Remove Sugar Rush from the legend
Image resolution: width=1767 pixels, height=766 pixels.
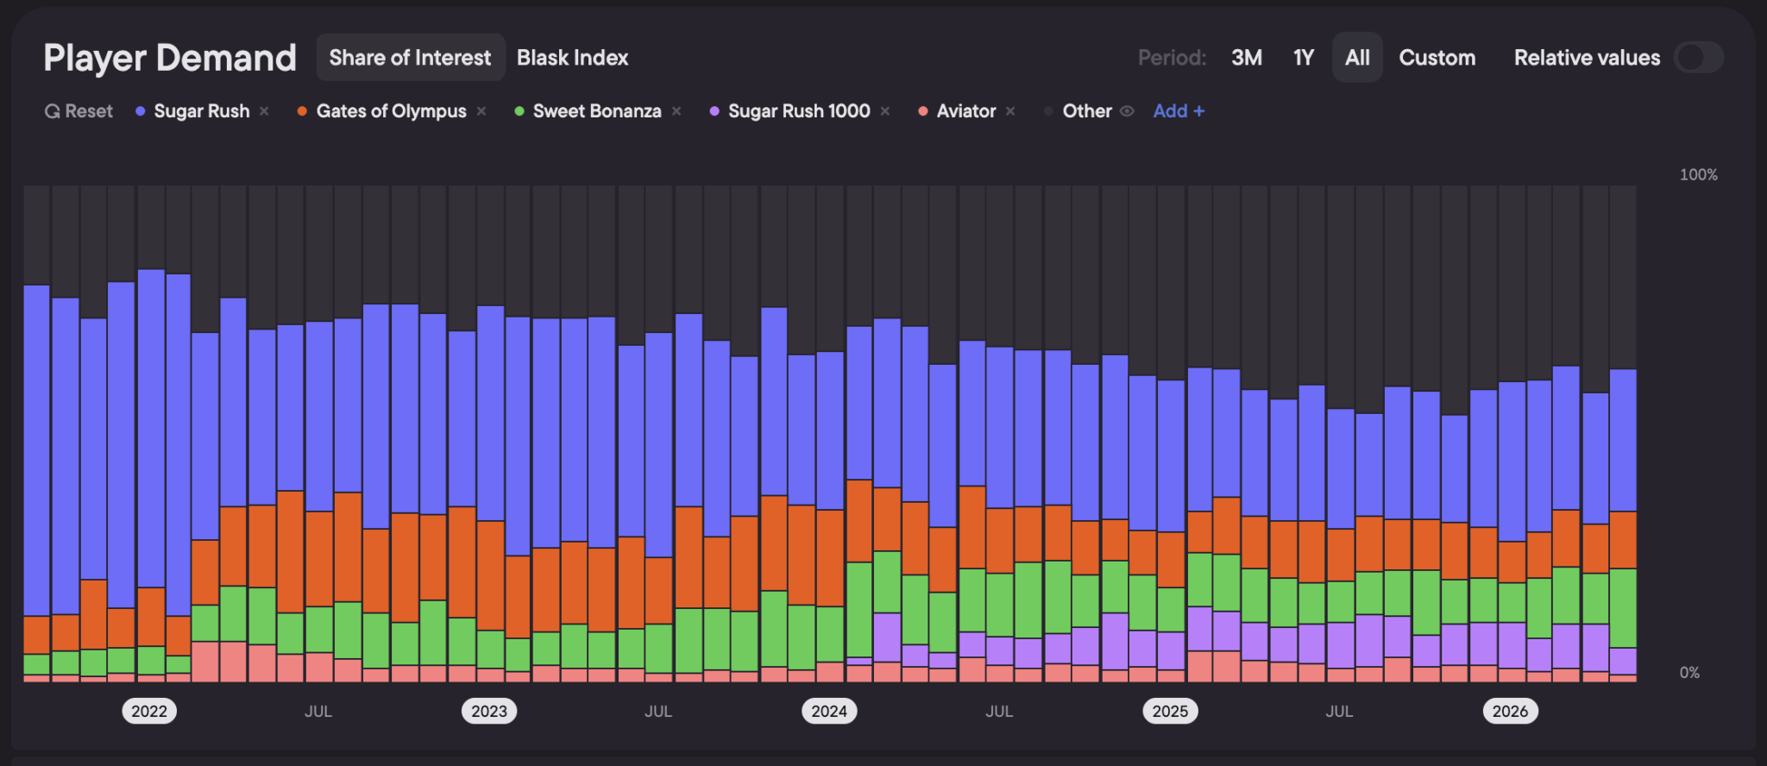tap(264, 111)
